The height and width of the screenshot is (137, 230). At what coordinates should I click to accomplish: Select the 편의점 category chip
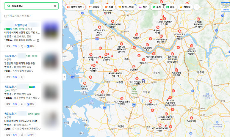click(x=185, y=7)
